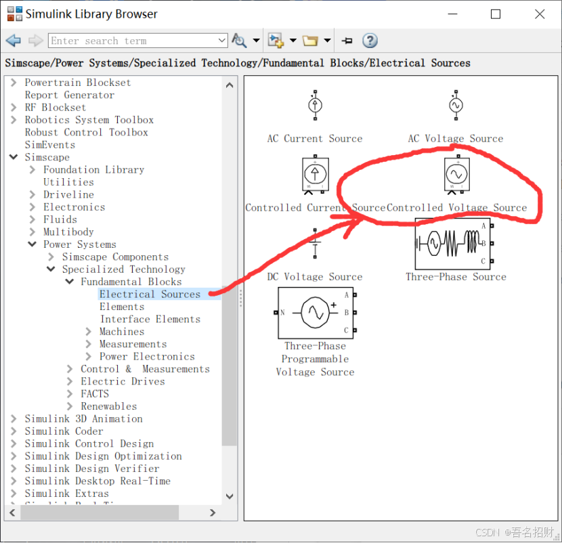Click the tree scroll down arrow
Viewport: 562px width, 543px height.
pyautogui.click(x=230, y=496)
